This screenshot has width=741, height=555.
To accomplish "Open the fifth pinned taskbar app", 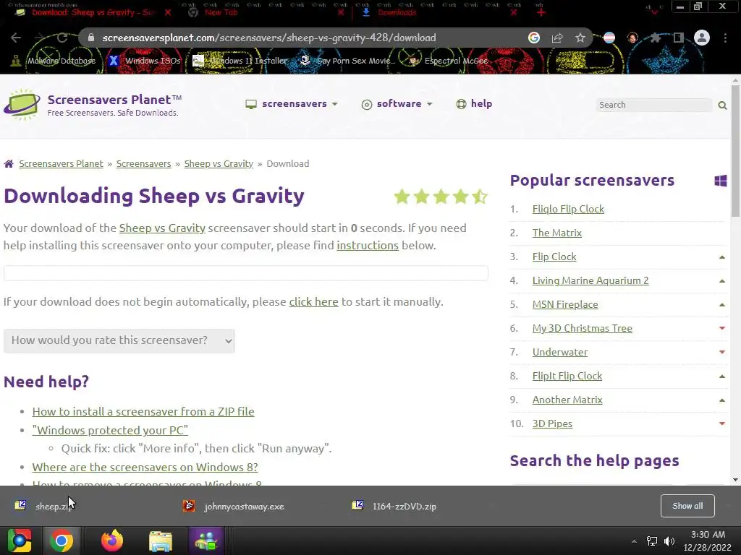I will (206, 541).
